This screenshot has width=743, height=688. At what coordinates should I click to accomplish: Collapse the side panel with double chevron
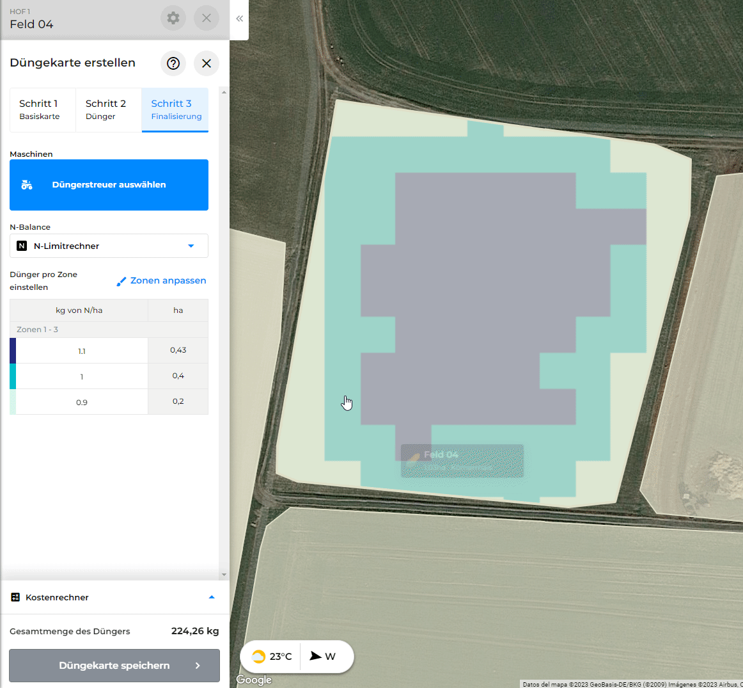[x=239, y=19]
